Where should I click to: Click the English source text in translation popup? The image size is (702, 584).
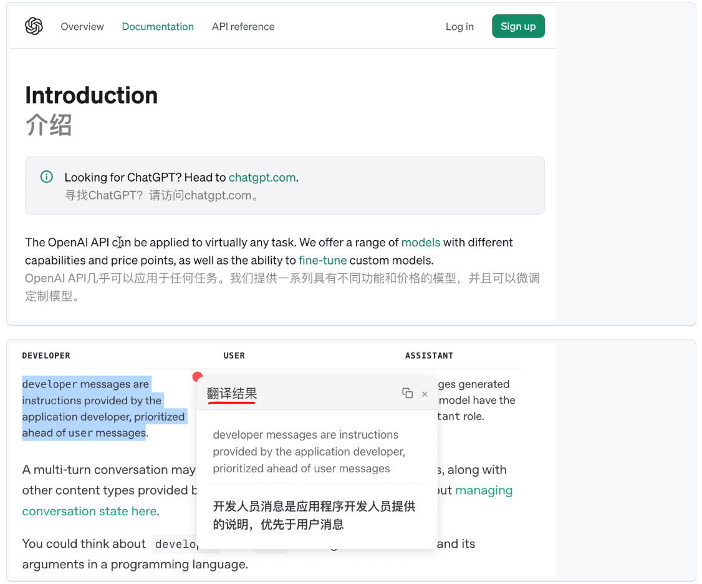point(309,451)
